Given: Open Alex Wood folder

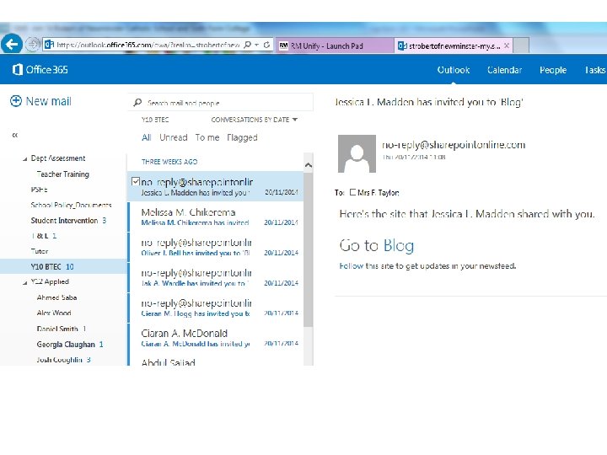Looking at the screenshot, I should (54, 313).
